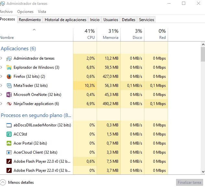
Task: Click the Adobe Flash Player icon using 3,7 MB
Action: (x=9, y=170)
